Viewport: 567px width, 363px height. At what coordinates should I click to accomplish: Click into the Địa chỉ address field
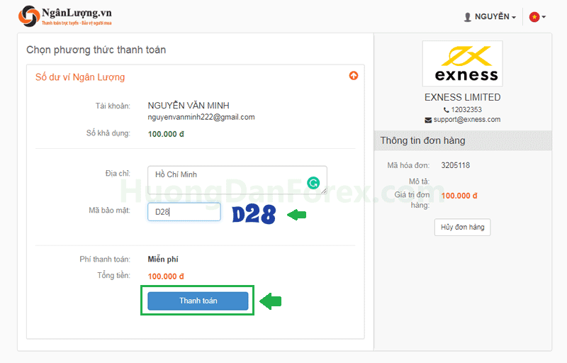237,180
